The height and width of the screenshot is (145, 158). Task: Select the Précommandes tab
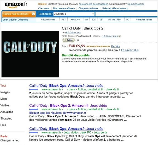(48, 20)
